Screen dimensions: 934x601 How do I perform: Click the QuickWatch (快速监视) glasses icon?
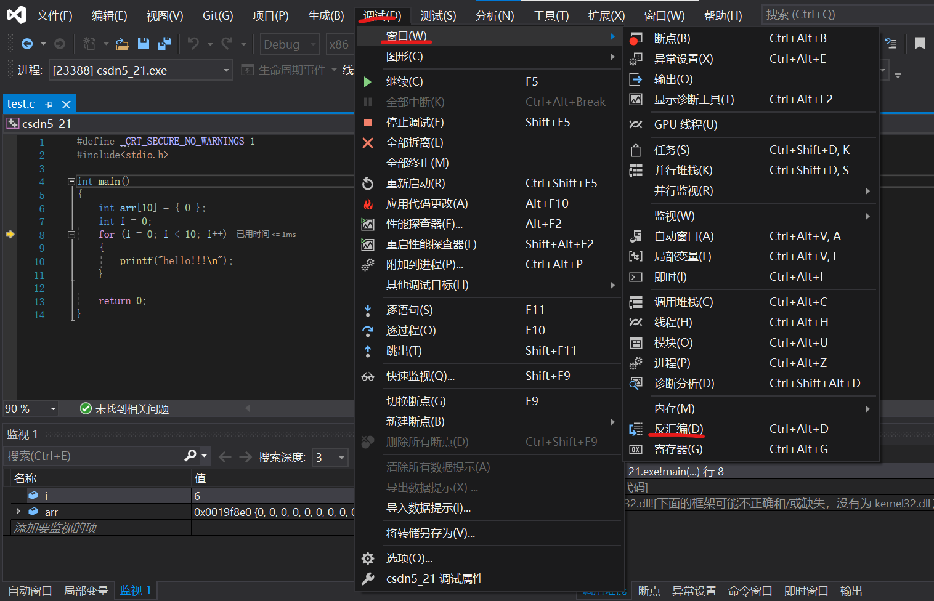(x=367, y=376)
